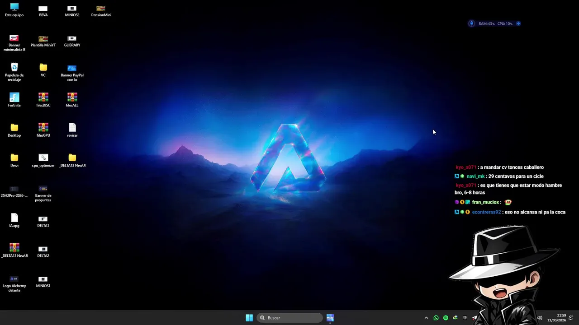Select the MINIOS1 desktop icon
The width and height of the screenshot is (579, 325).
pyautogui.click(x=43, y=281)
